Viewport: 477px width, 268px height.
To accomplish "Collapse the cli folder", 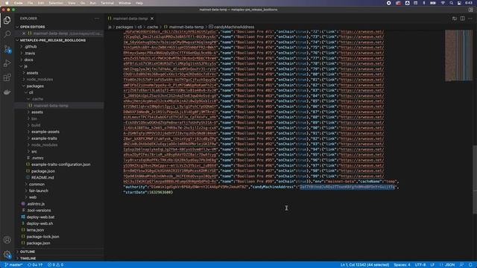I will pos(31,92).
